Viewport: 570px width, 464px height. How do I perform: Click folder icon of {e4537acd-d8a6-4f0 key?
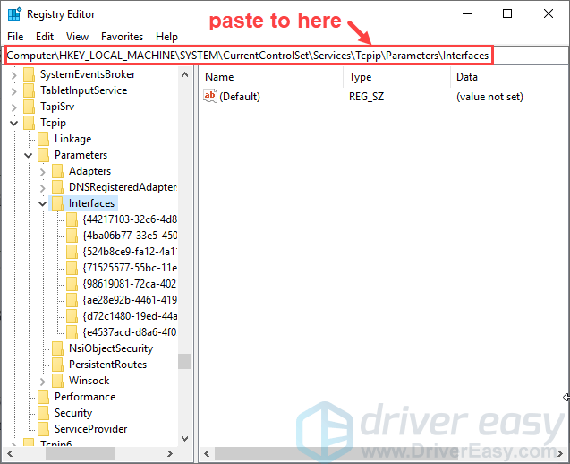click(x=72, y=332)
